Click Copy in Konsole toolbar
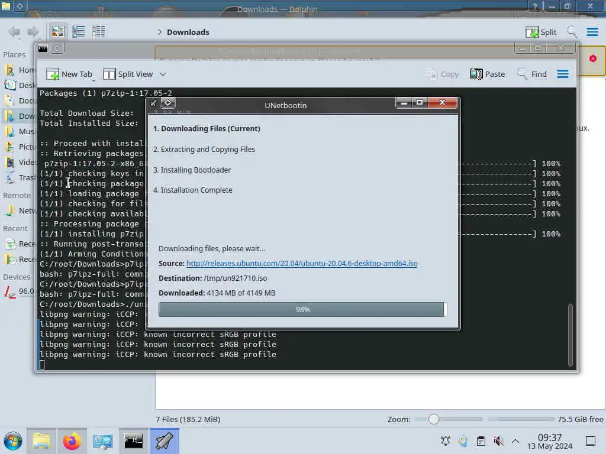The width and height of the screenshot is (606, 454). point(443,74)
